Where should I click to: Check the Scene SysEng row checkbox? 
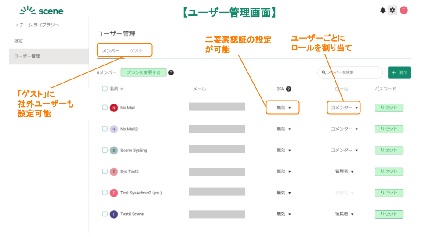click(x=105, y=150)
